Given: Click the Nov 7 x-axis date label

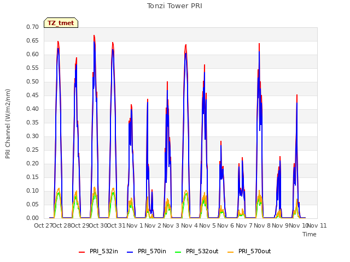Looking at the screenshot, I should [x=244, y=225].
